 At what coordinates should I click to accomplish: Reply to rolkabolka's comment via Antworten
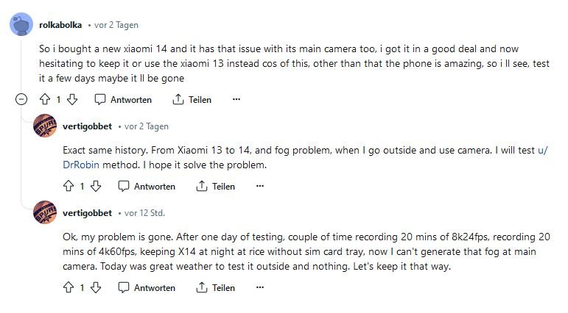[x=124, y=99]
